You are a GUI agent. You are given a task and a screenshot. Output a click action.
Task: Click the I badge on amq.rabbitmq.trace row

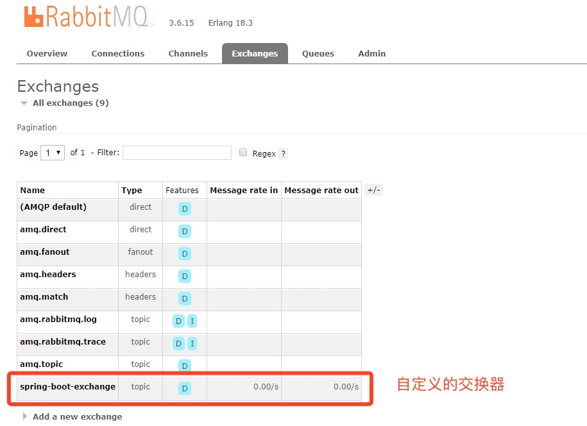[x=191, y=343]
